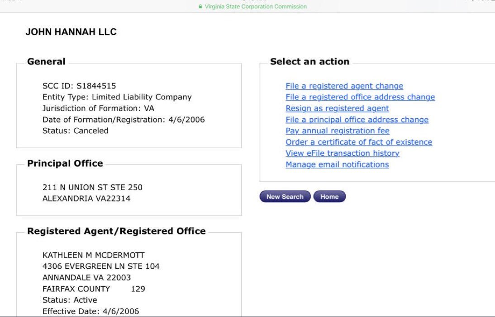495x317 pixels.
Task: Order a certificate of fact of existence
Action: 359,142
